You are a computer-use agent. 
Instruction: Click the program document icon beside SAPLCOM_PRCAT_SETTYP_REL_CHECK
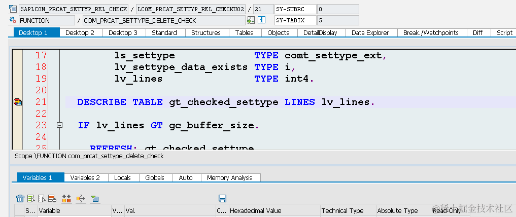(13, 9)
